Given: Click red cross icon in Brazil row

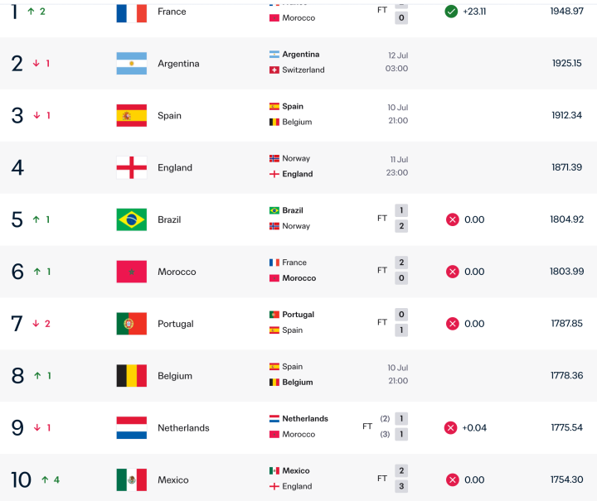Looking at the screenshot, I should tap(453, 219).
